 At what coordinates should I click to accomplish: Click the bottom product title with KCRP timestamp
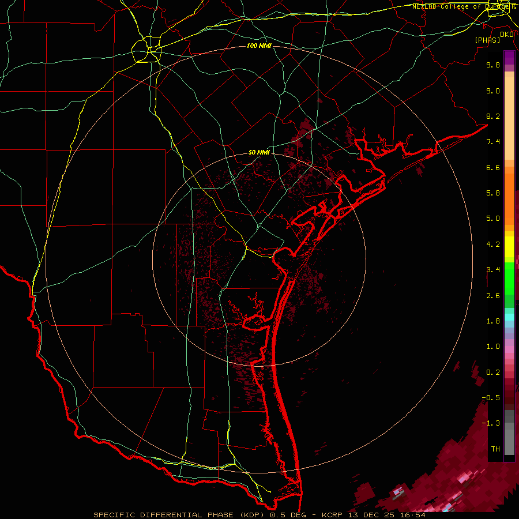tap(259, 515)
